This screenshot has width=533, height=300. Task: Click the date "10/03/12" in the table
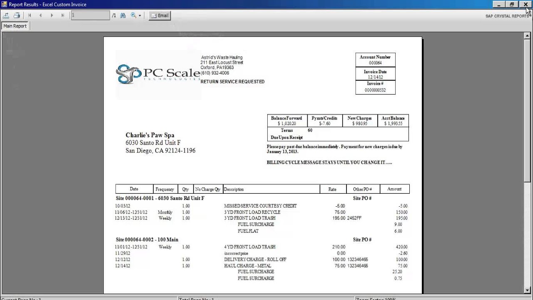123,206
